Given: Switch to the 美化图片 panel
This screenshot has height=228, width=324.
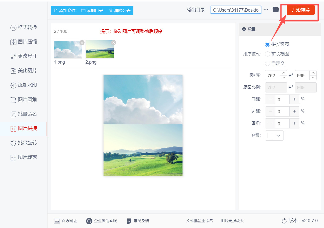Looking at the screenshot, I should [24, 70].
